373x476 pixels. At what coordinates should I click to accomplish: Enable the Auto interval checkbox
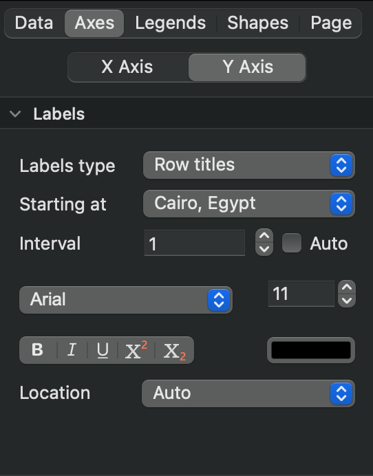coord(292,243)
